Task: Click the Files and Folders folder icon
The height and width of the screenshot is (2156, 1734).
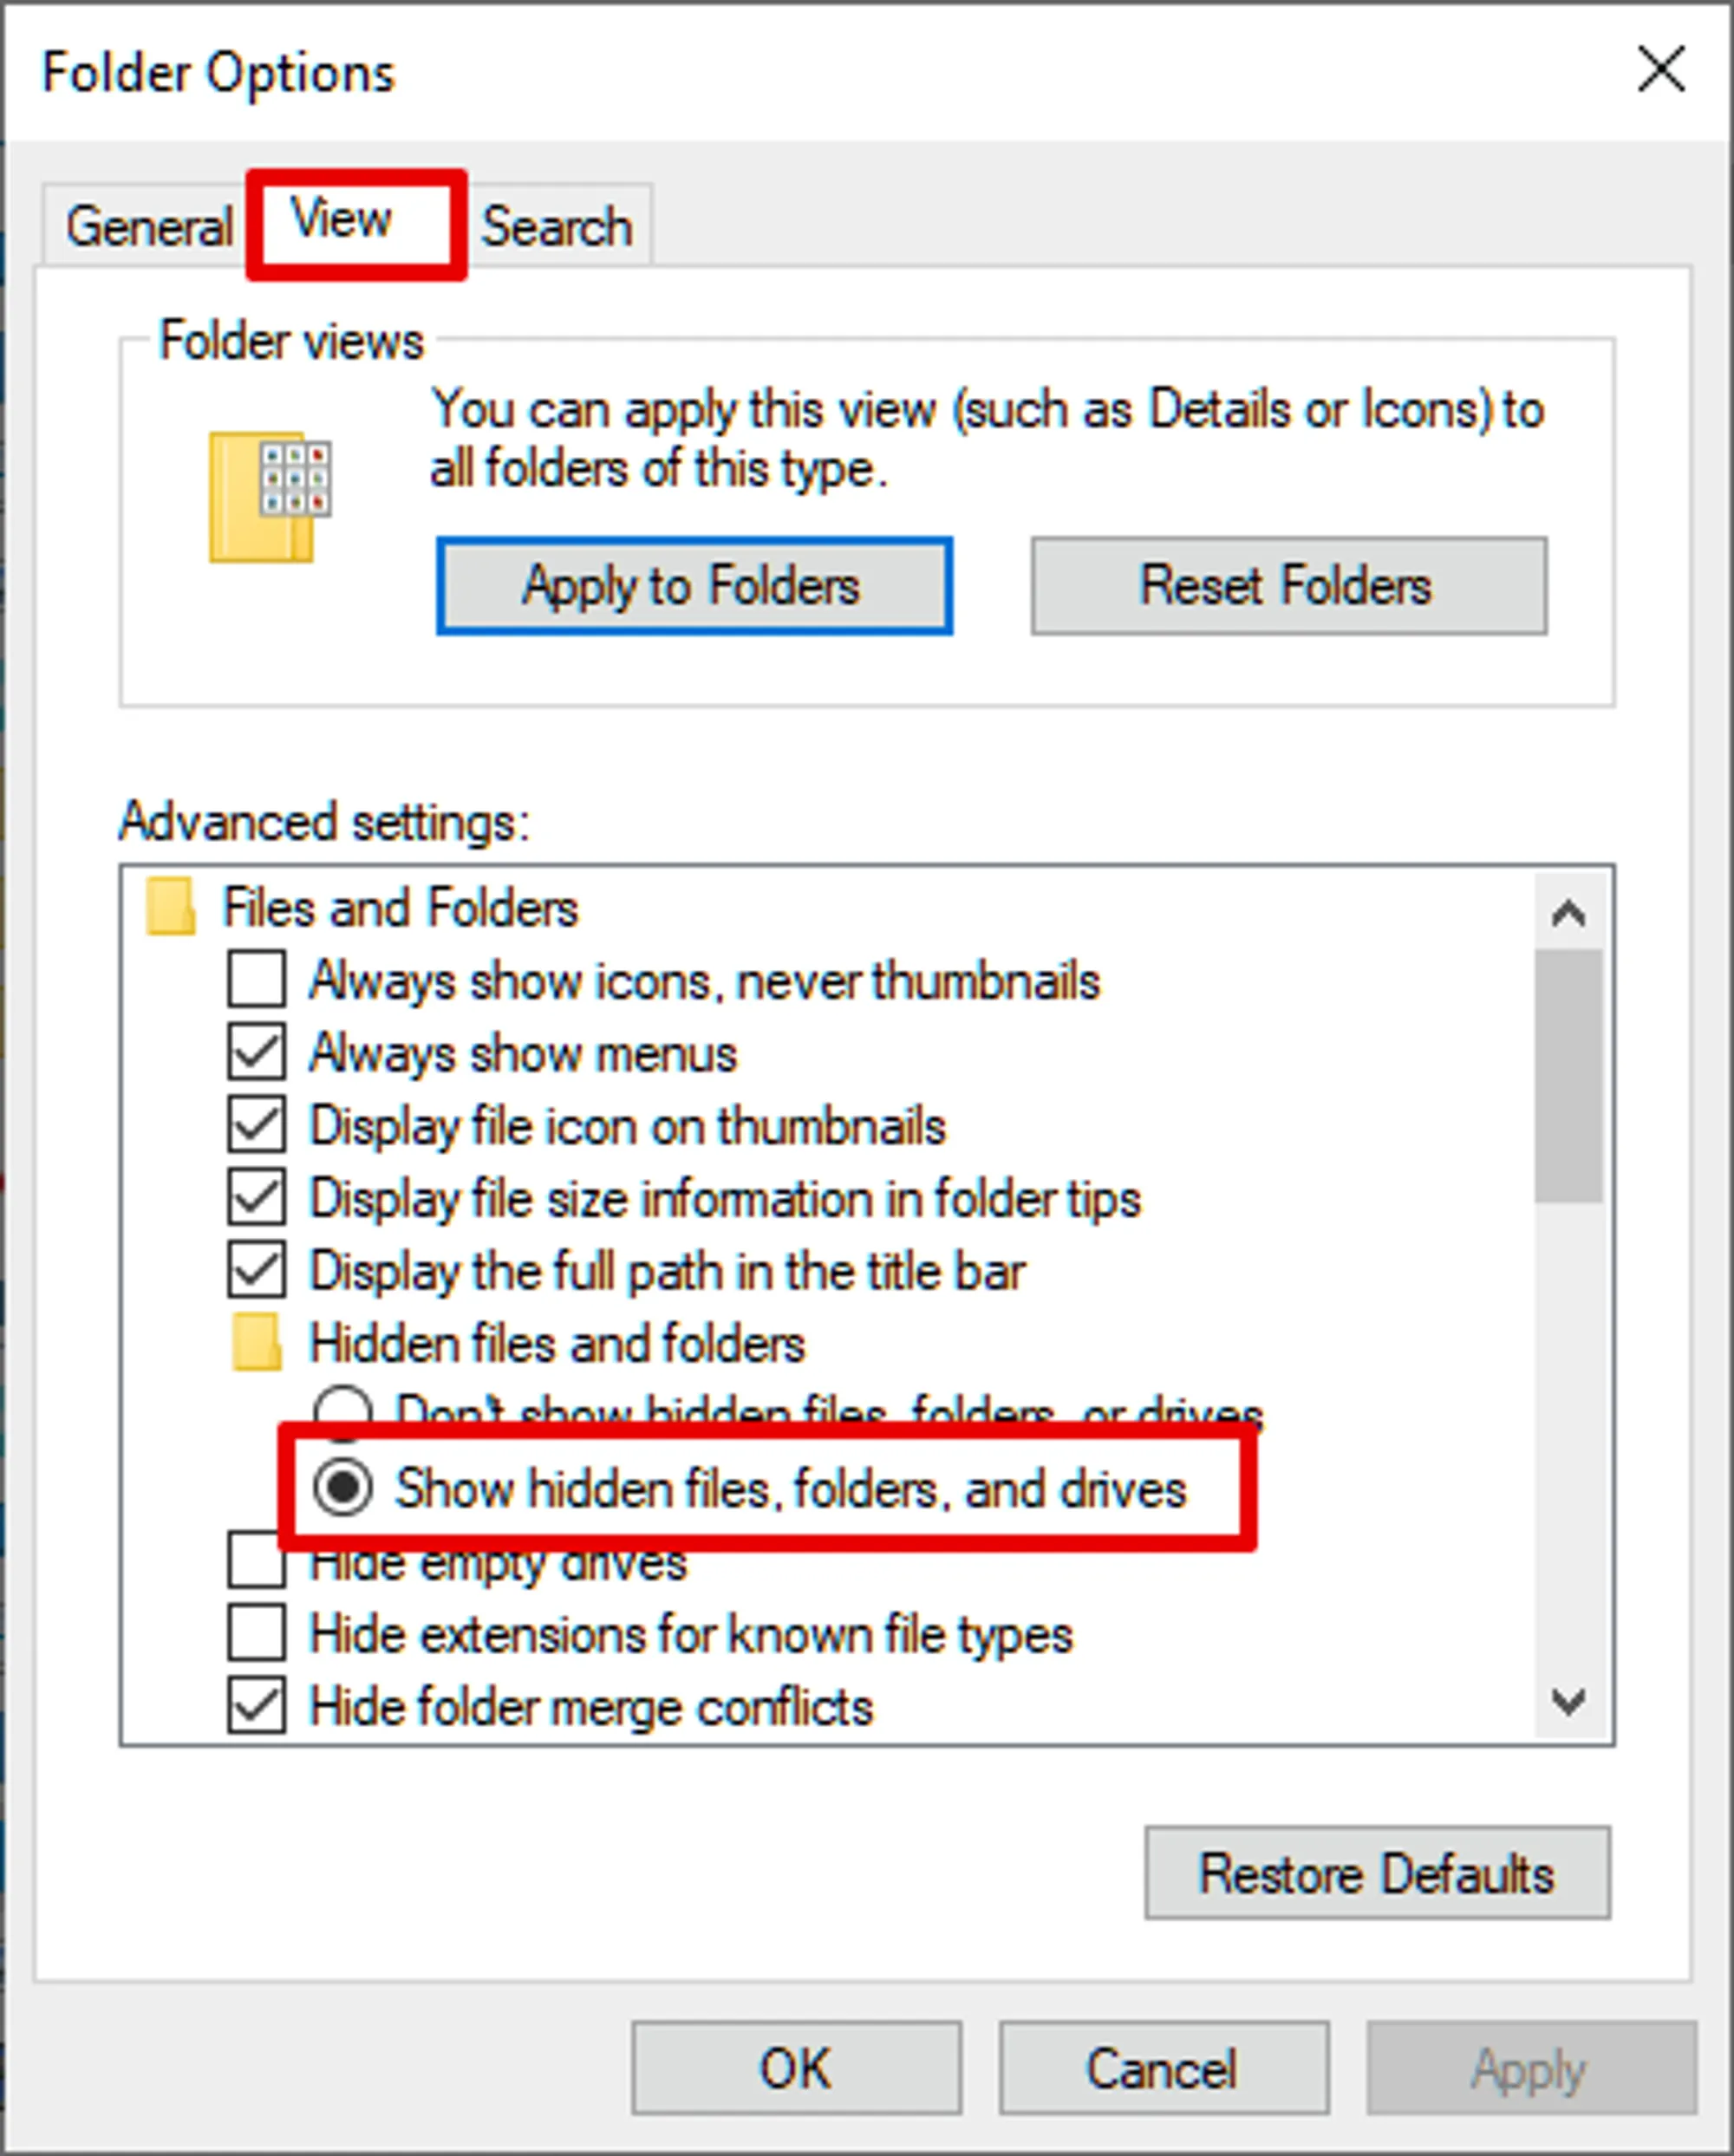Action: point(170,907)
